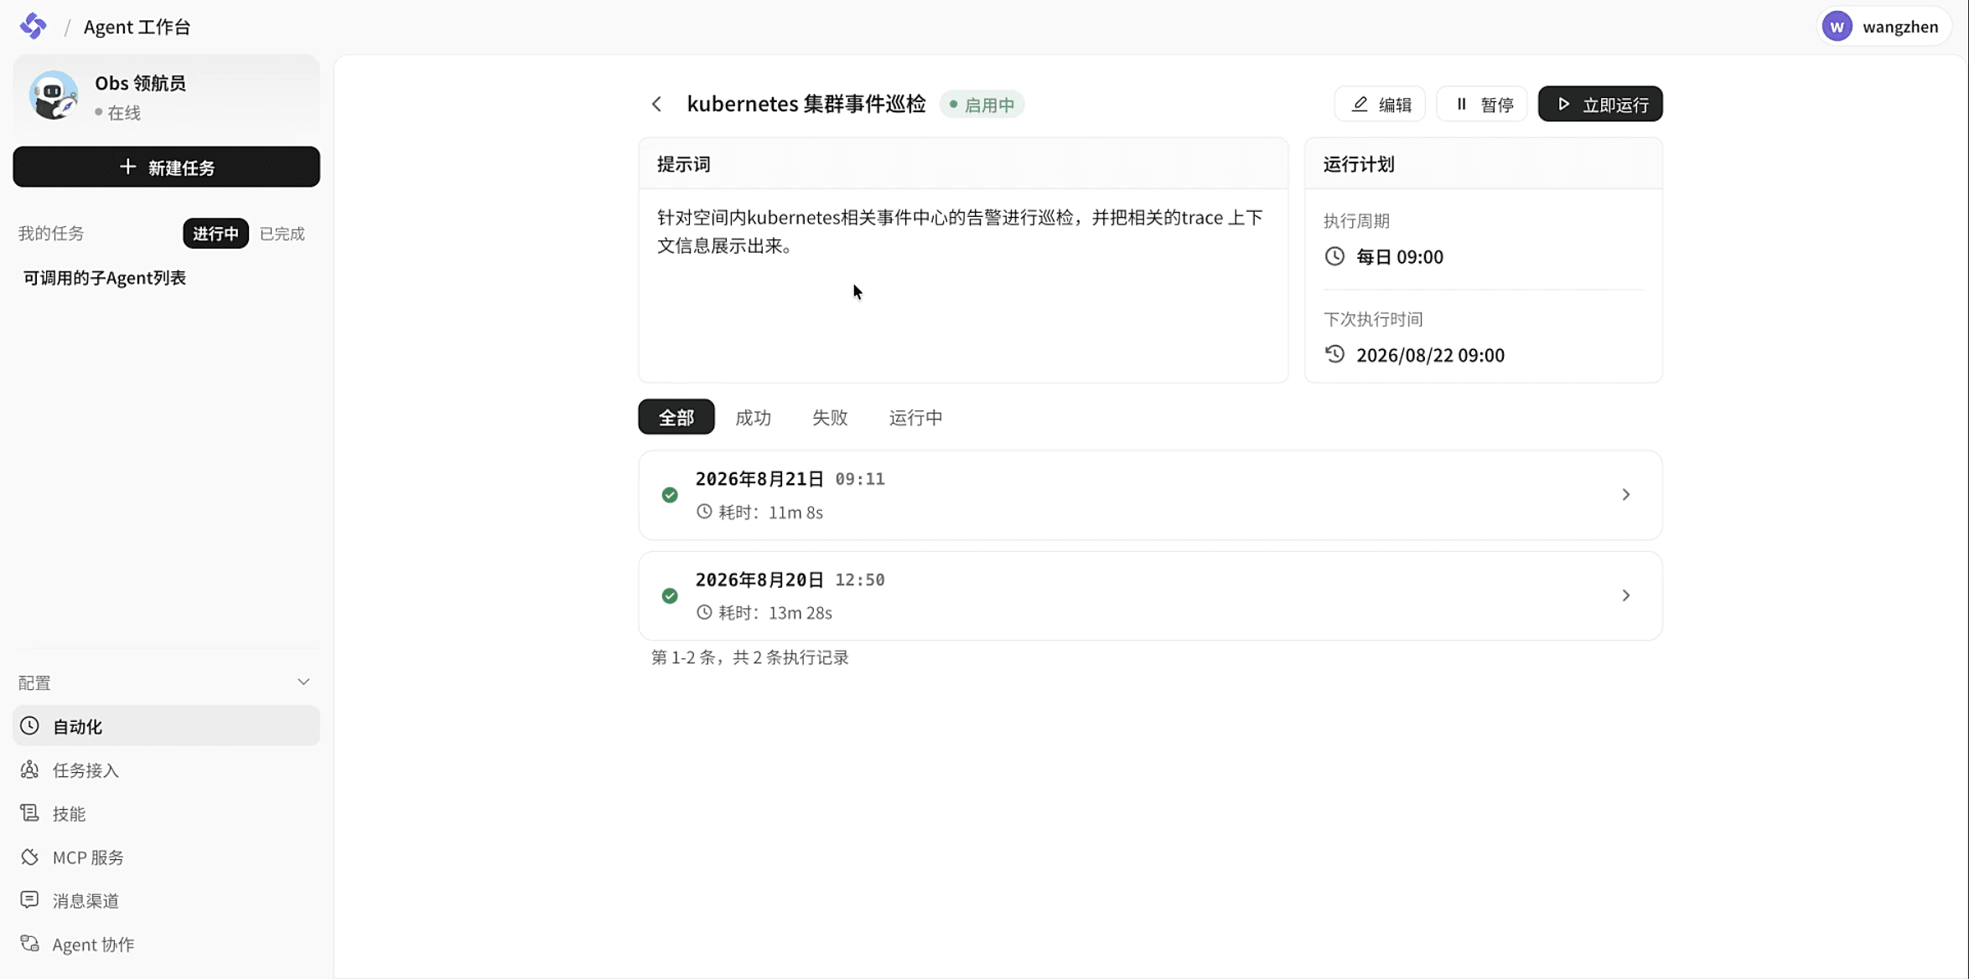Viewport: 1969px width, 979px height.
Task: Click the 2026年8月20日 12:50 record title
Action: (790, 579)
